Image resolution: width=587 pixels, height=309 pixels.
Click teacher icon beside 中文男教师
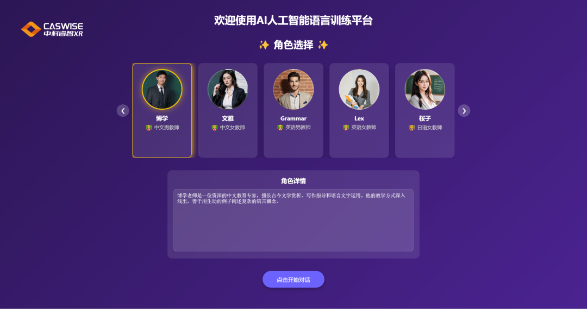click(148, 128)
